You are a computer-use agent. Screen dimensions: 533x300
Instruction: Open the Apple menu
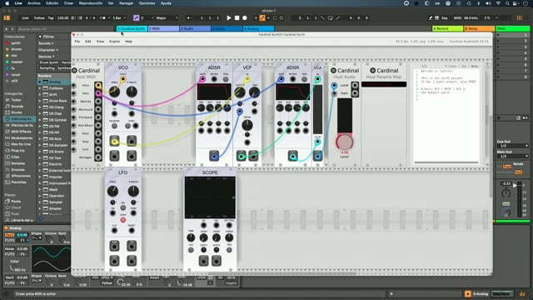[x=7, y=3]
